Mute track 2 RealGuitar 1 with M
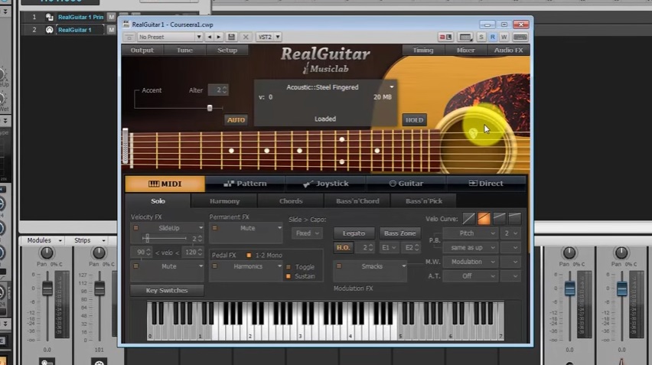This screenshot has width=652, height=365. pyautogui.click(x=111, y=30)
